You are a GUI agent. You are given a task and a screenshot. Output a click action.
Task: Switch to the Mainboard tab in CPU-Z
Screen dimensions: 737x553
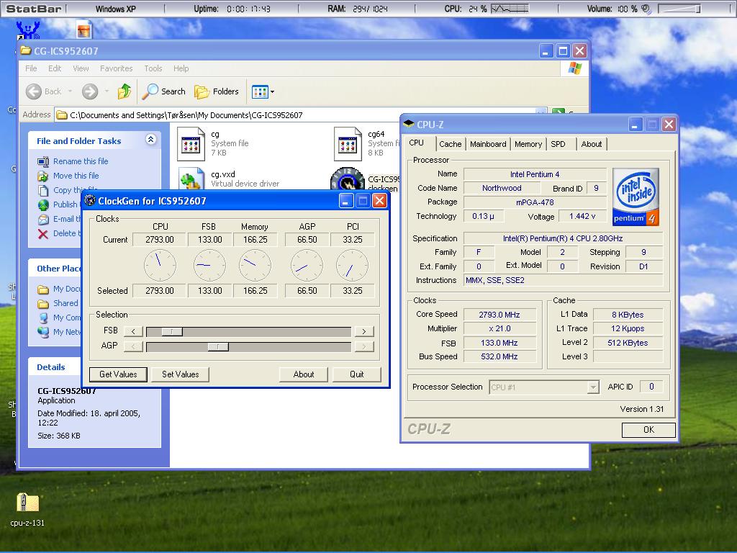(x=488, y=144)
